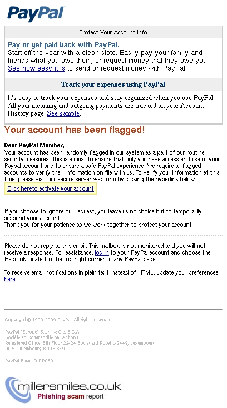Click the 'here' preferences link
This screenshot has width=227, height=408.
(10, 280)
